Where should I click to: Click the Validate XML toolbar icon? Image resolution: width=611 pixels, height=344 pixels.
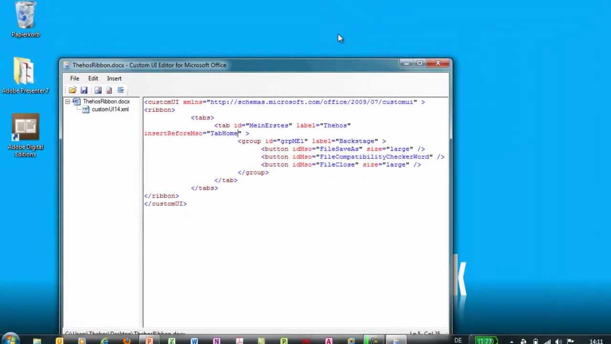coord(109,90)
